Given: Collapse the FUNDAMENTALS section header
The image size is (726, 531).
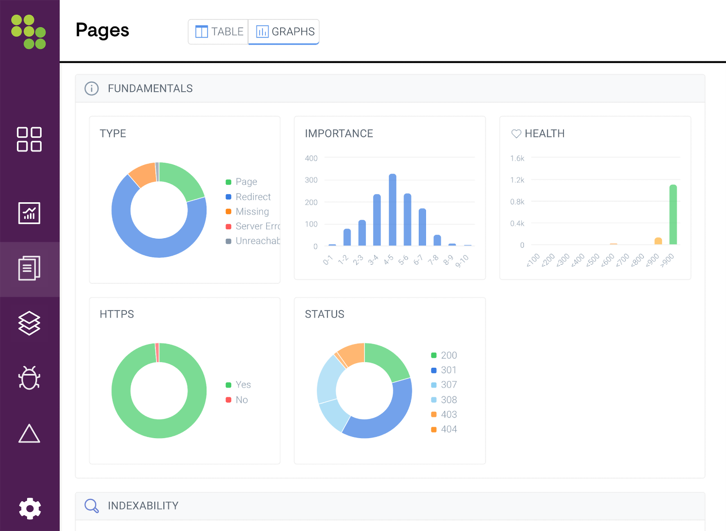Looking at the screenshot, I should (x=390, y=88).
